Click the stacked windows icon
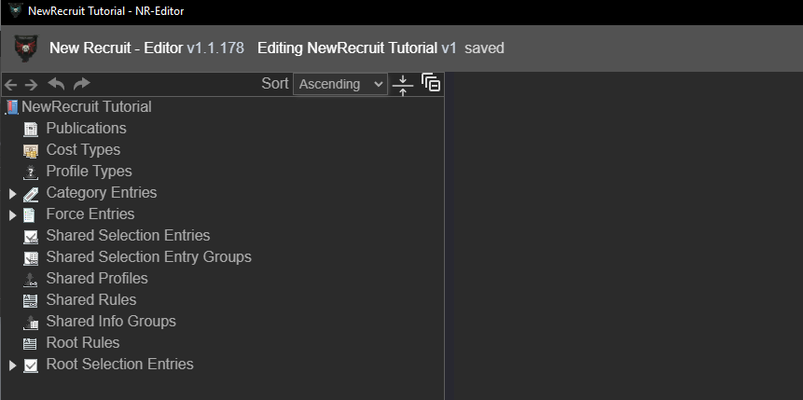 (x=431, y=82)
